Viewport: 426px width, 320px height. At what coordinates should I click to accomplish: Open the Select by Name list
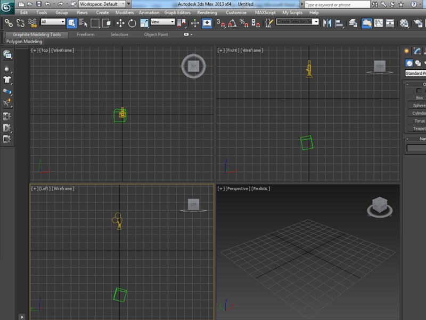pos(83,23)
